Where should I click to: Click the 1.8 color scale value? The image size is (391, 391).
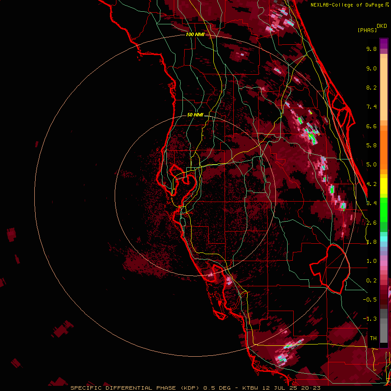[x=371, y=242]
